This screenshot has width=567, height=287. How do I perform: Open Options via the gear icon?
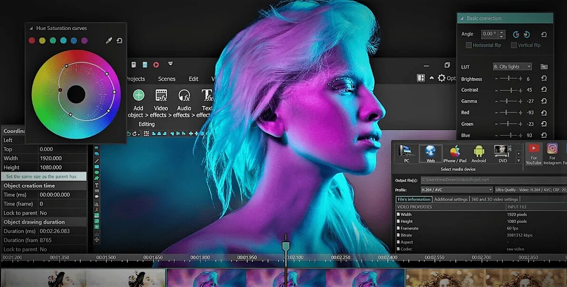442,78
